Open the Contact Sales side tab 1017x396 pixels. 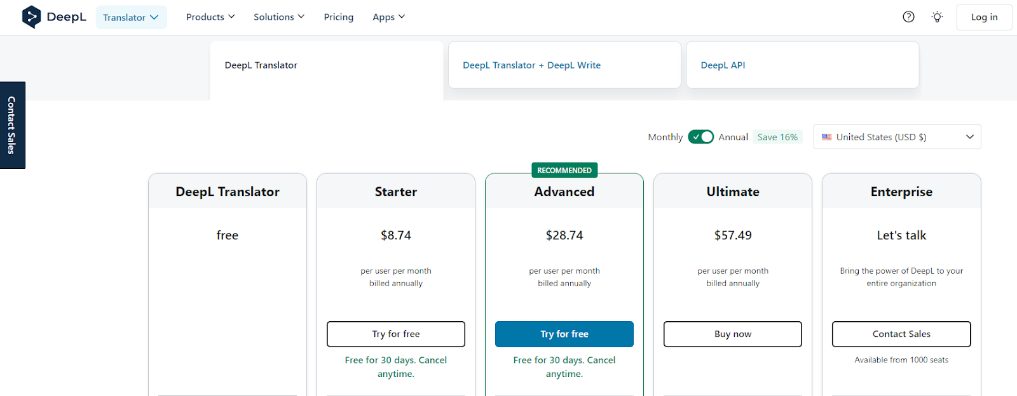tap(11, 125)
